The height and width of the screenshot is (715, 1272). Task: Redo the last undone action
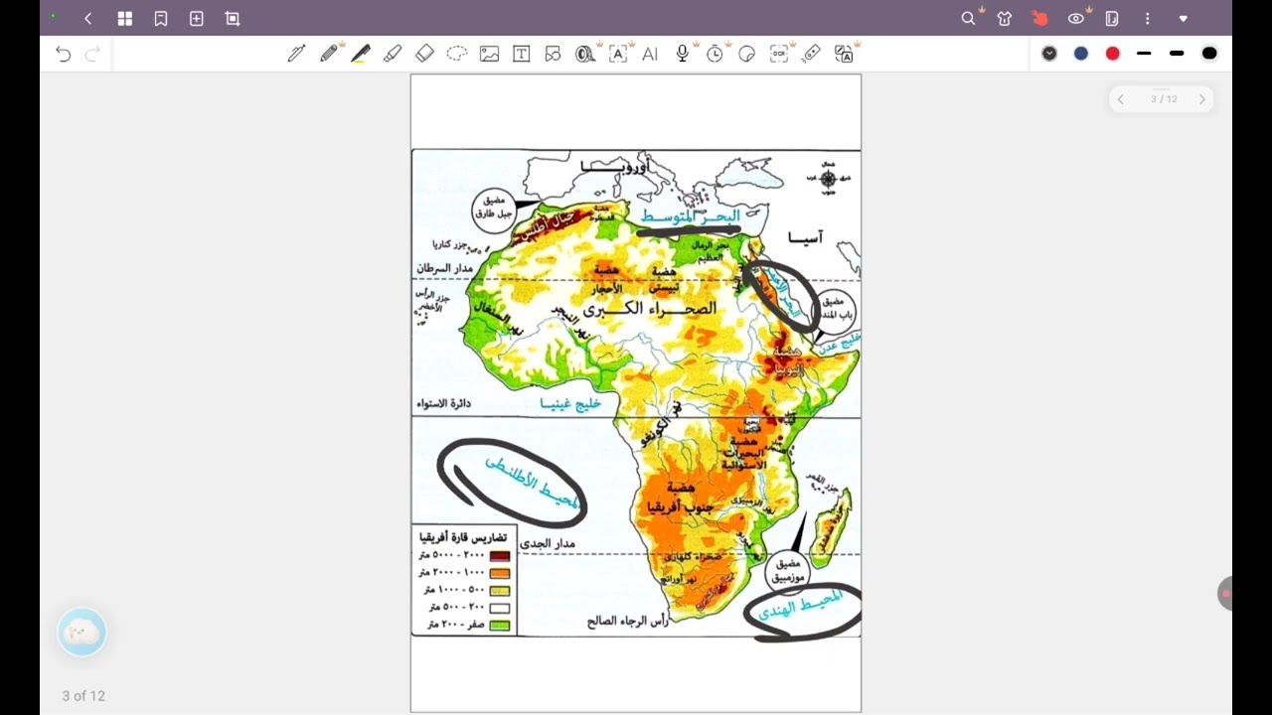point(92,55)
